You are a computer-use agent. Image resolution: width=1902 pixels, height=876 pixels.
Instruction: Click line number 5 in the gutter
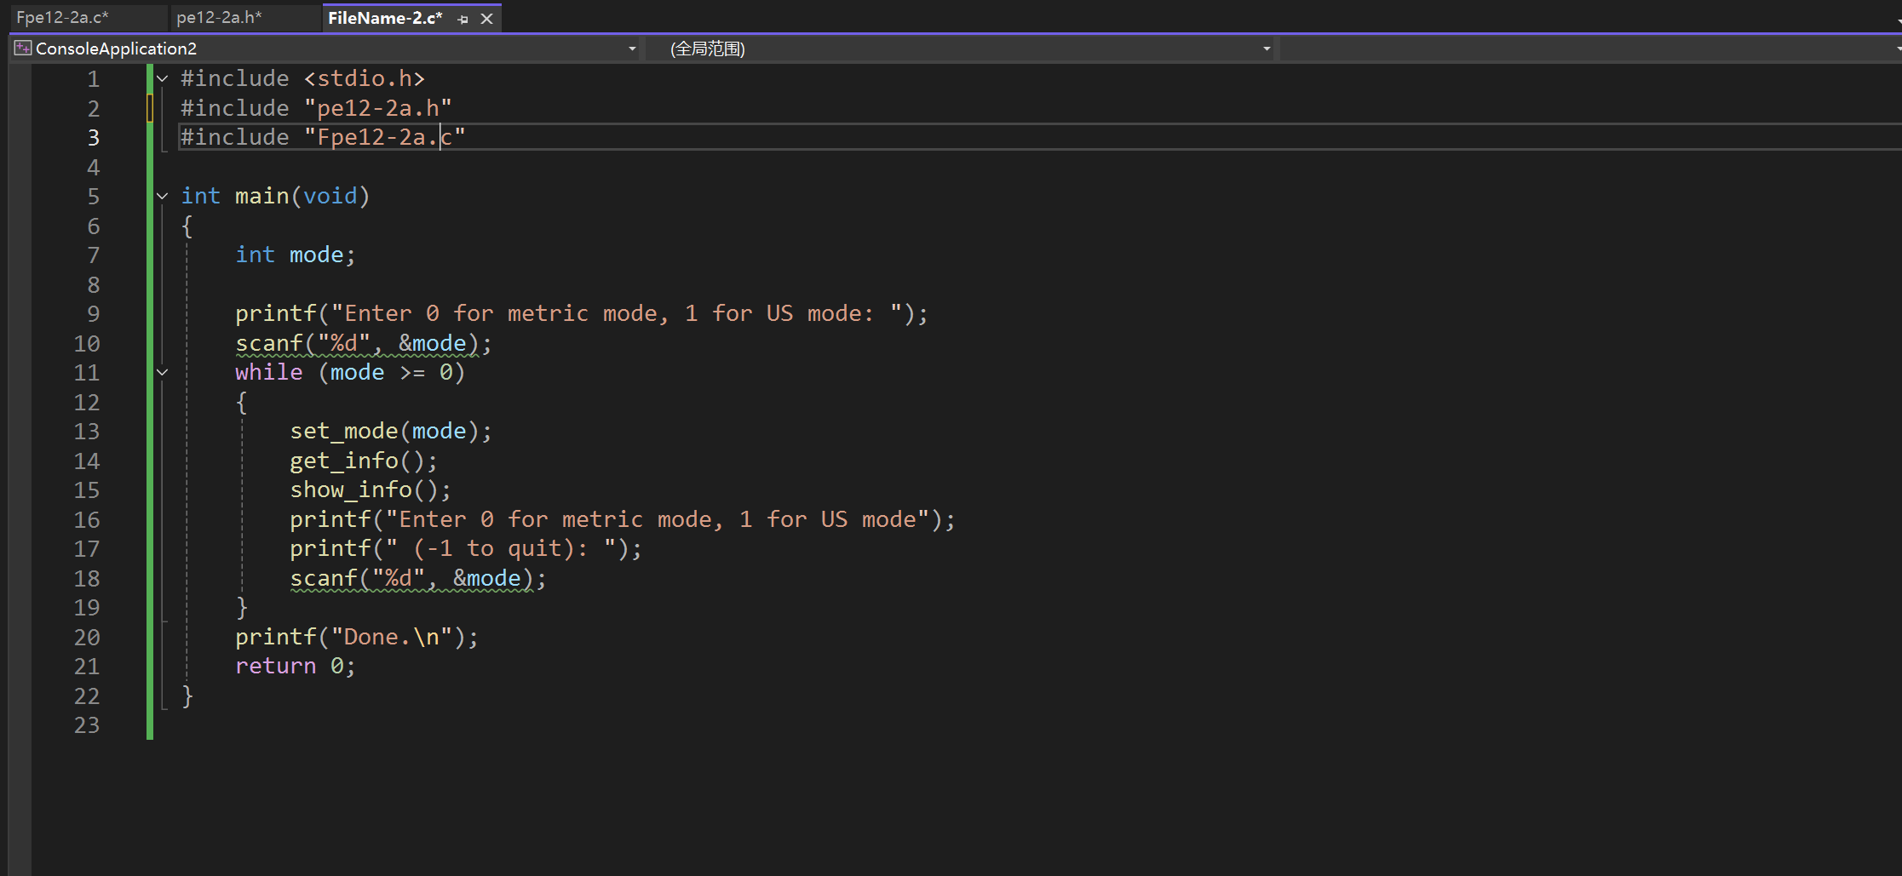(94, 197)
